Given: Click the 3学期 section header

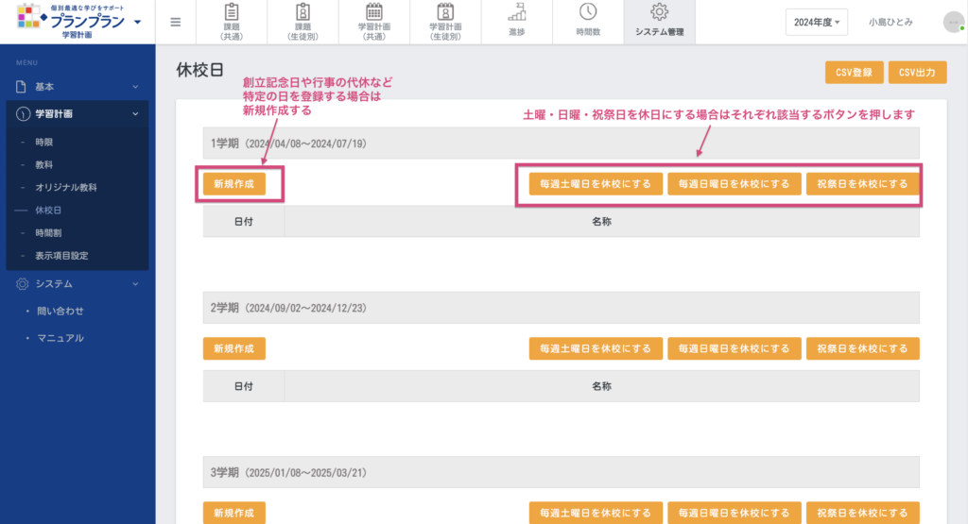Looking at the screenshot, I should 562,472.
